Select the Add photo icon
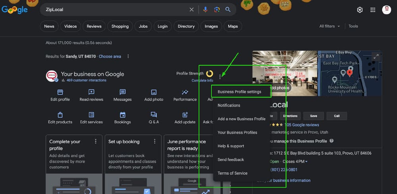 pyautogui.click(x=154, y=92)
